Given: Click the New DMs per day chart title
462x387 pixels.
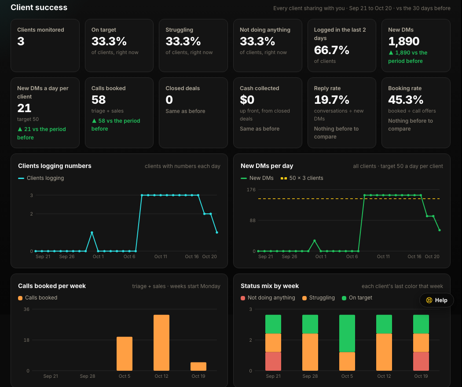Looking at the screenshot, I should (267, 166).
